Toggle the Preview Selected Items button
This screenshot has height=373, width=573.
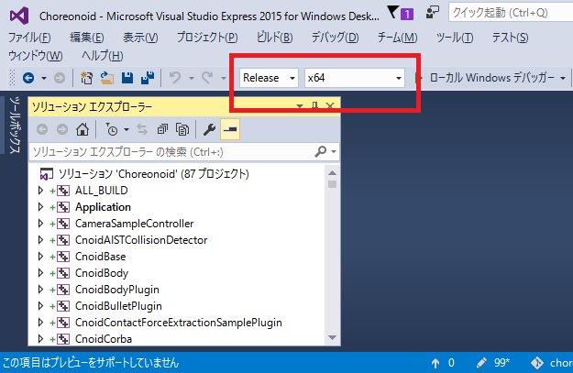228,129
